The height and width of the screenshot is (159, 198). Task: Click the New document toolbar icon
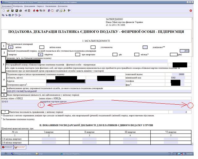[x=3, y=11]
